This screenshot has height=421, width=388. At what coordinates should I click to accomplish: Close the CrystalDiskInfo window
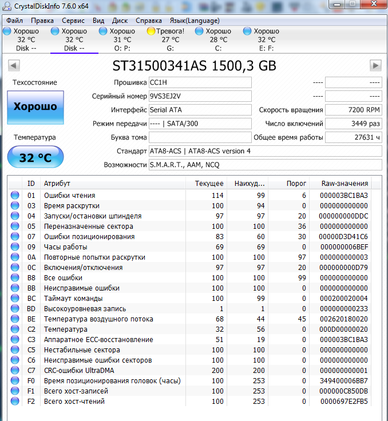[x=373, y=5]
